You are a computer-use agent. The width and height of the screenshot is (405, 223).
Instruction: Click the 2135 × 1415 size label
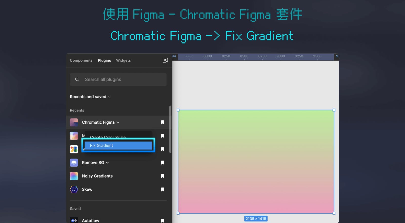(x=256, y=219)
